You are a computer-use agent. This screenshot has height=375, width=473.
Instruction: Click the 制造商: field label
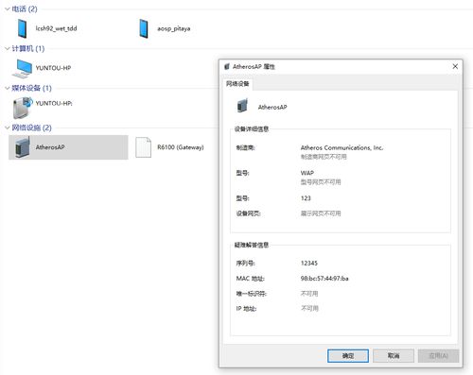[x=245, y=147]
